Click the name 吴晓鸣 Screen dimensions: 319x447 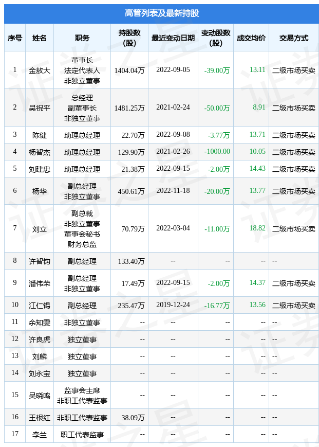pos(39,396)
